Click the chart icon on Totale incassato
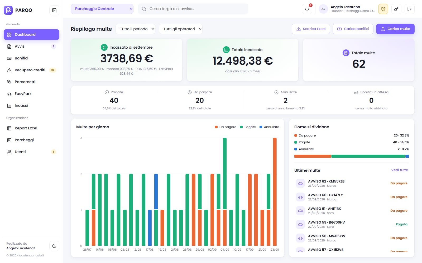 (x=226, y=50)
